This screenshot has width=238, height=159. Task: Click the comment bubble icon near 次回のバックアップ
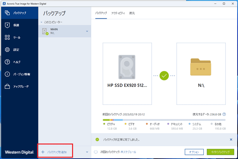point(96,152)
